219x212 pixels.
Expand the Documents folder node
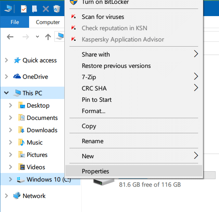(10, 117)
